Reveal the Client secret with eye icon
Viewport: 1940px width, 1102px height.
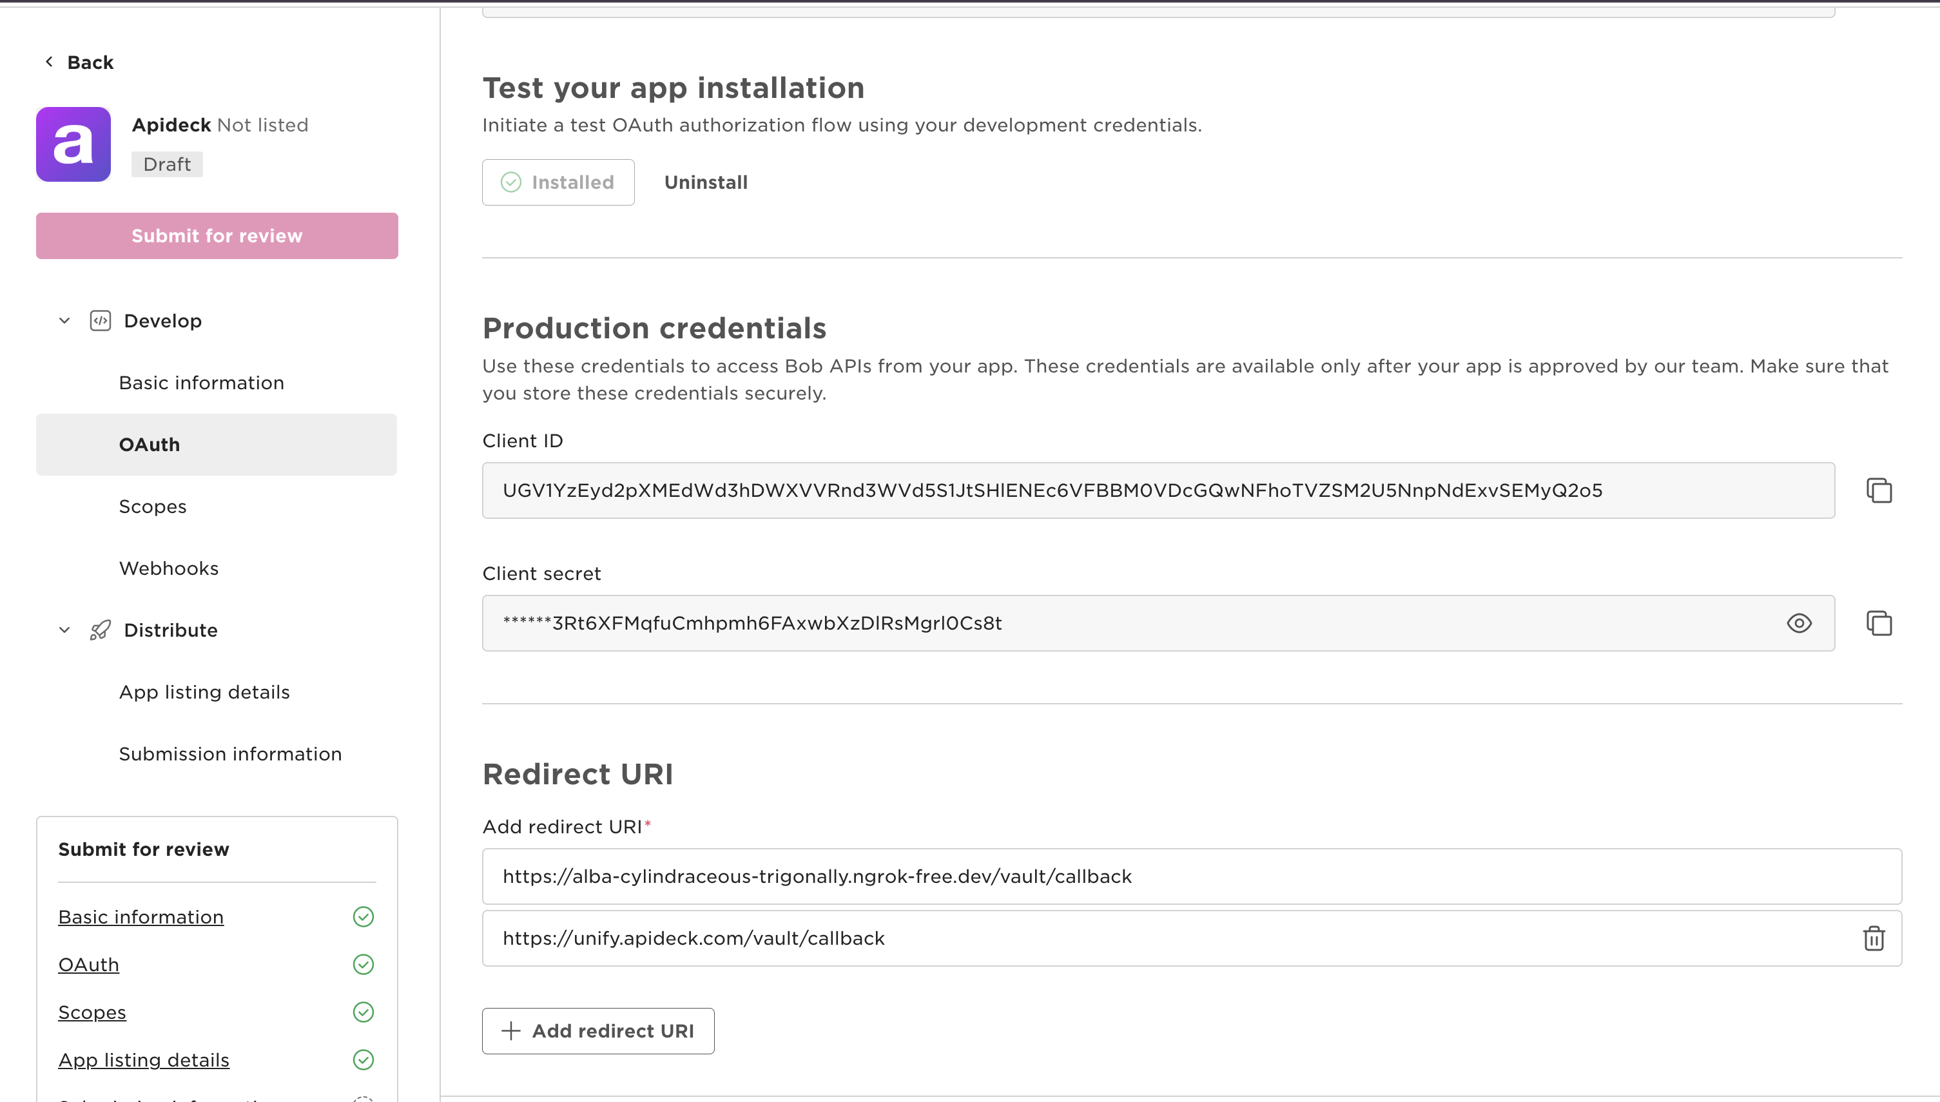(x=1799, y=623)
